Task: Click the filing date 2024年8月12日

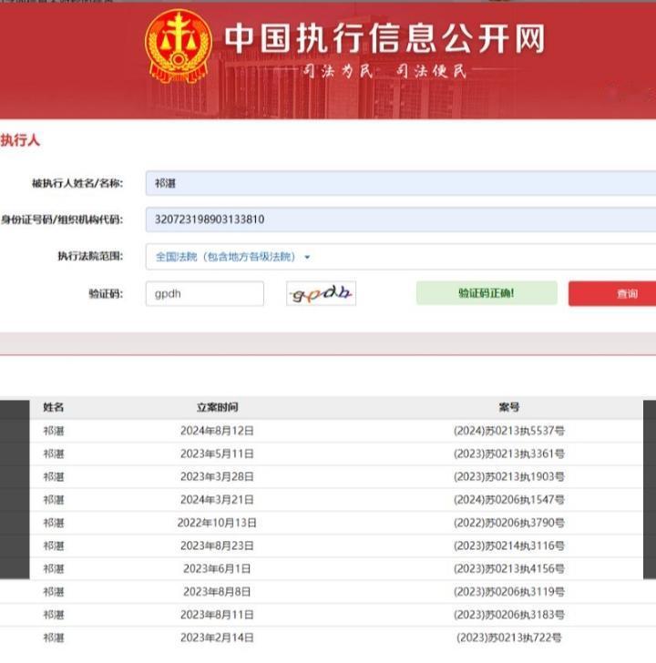Action: [217, 431]
